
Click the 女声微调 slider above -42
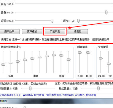tap(109, 64)
